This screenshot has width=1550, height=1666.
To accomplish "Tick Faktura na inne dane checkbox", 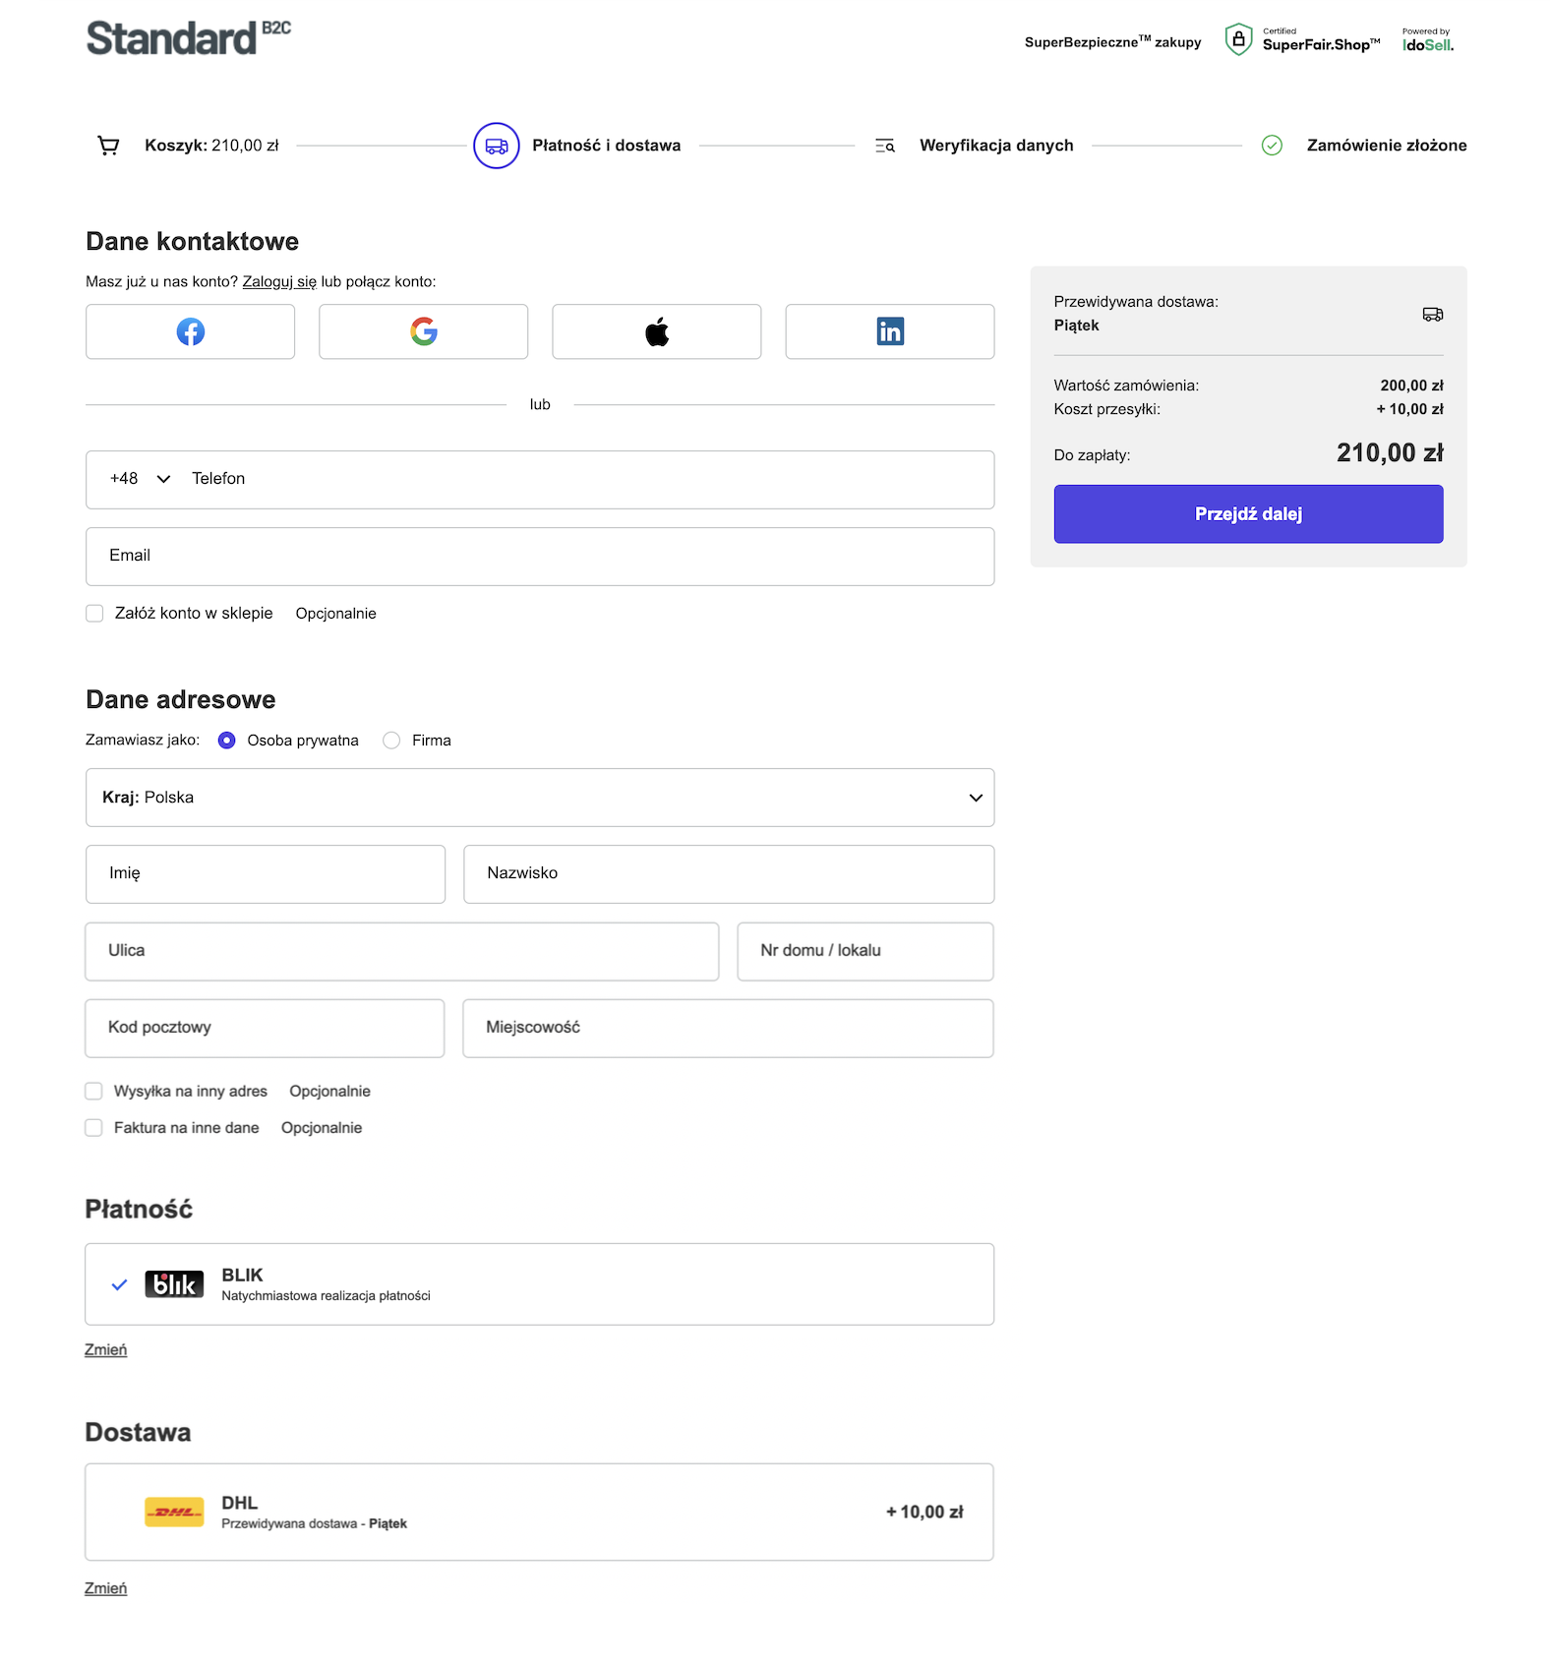I will [93, 1127].
